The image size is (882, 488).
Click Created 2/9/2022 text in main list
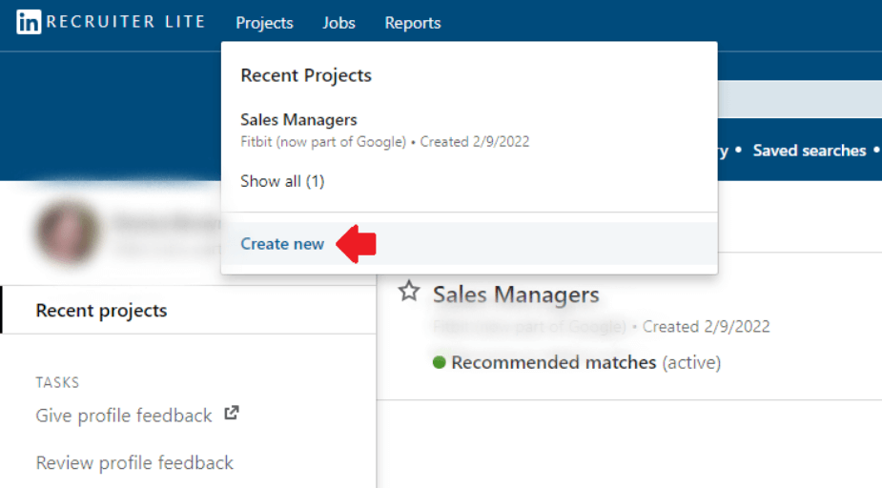[x=706, y=327]
